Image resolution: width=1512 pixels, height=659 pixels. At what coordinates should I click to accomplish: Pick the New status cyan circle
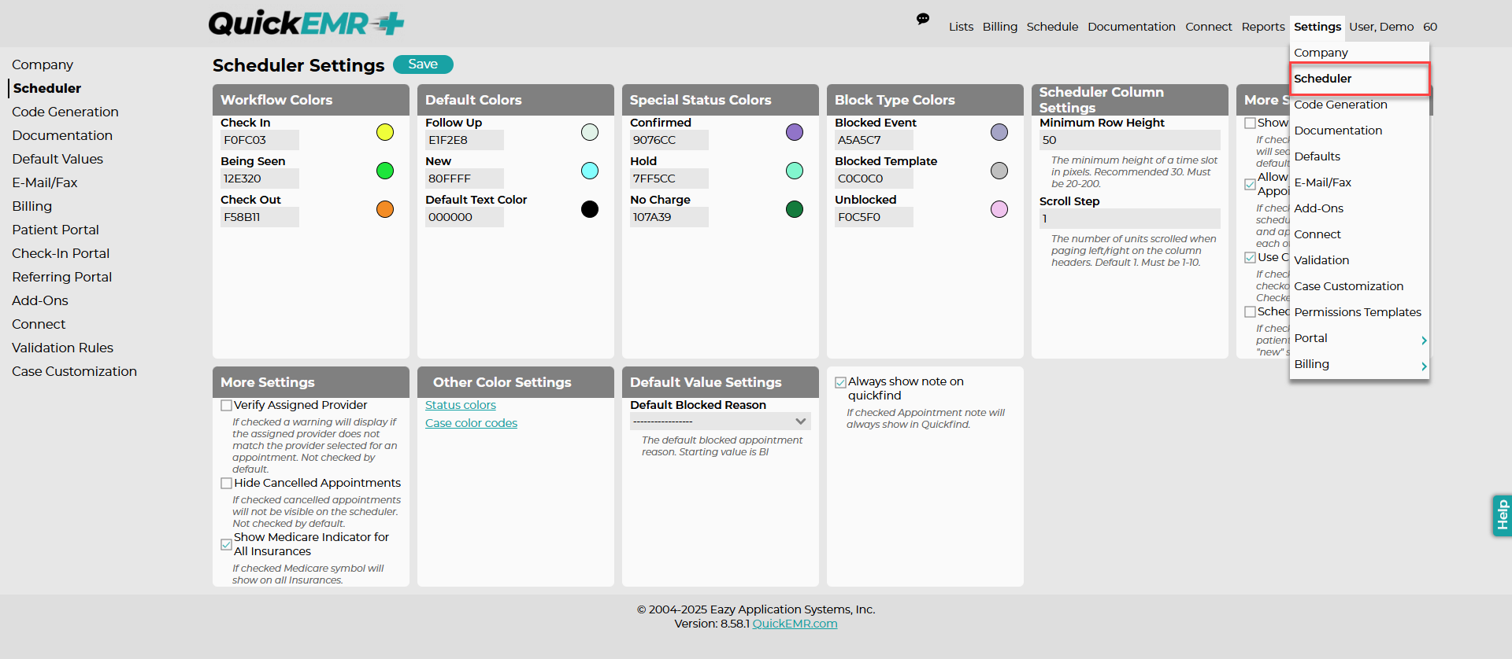point(590,171)
